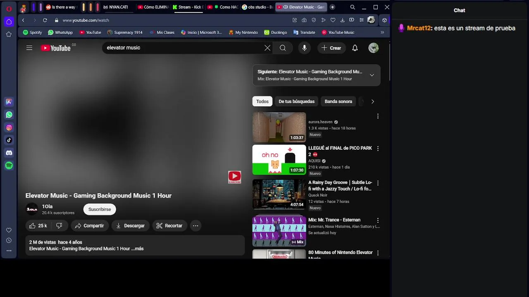This screenshot has height=297, width=529.
Task: Open TikTok in the Opera sidebar
Action: [x=9, y=140]
